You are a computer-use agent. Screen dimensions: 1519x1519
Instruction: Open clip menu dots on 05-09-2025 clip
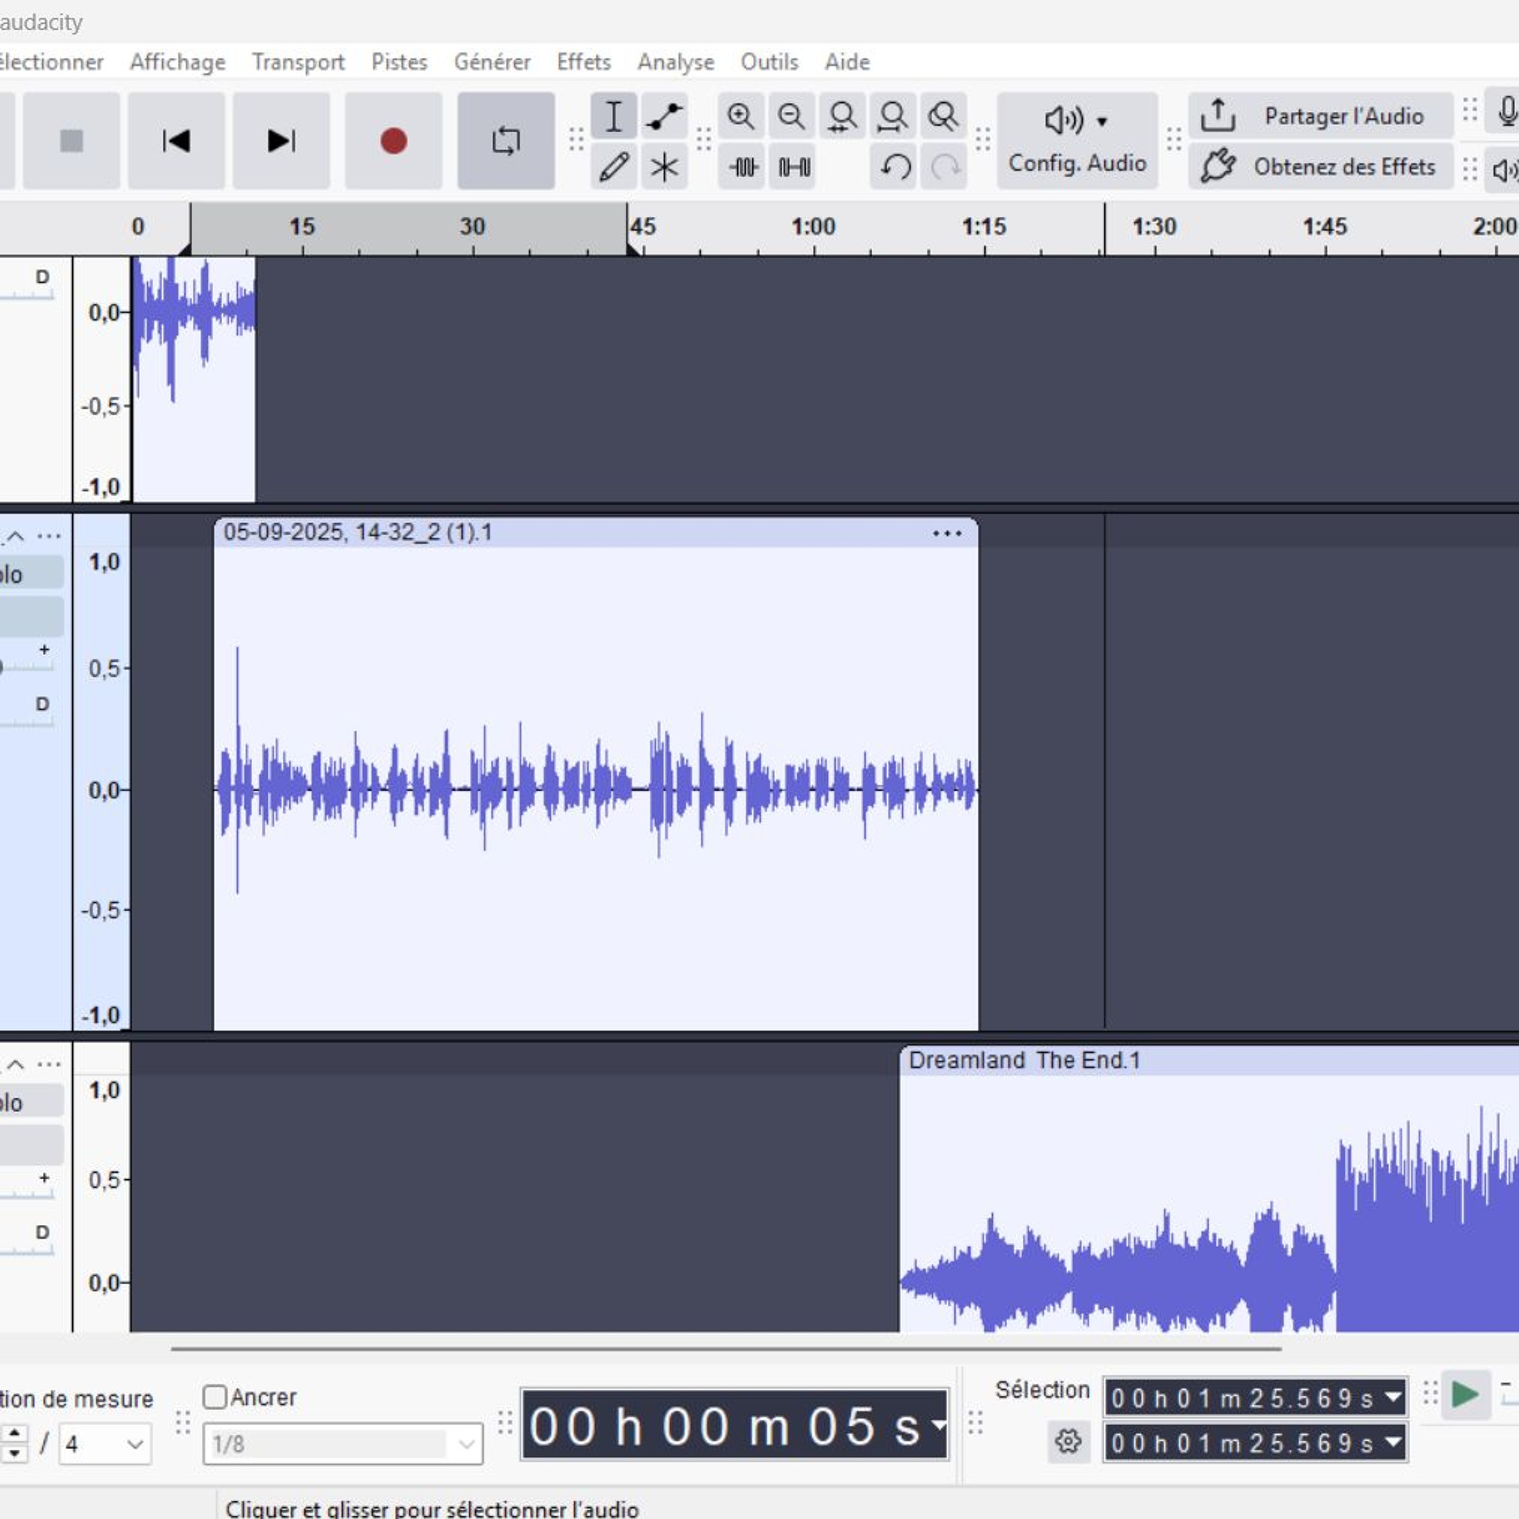(x=947, y=533)
